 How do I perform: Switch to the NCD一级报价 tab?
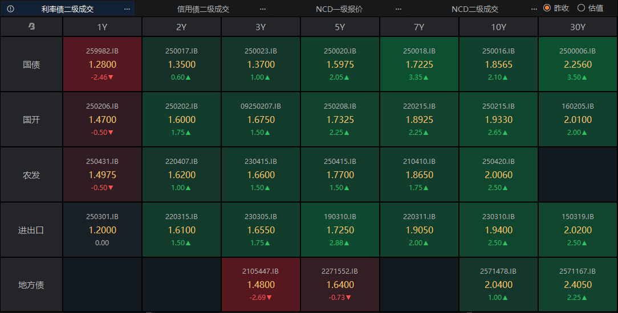pos(339,9)
